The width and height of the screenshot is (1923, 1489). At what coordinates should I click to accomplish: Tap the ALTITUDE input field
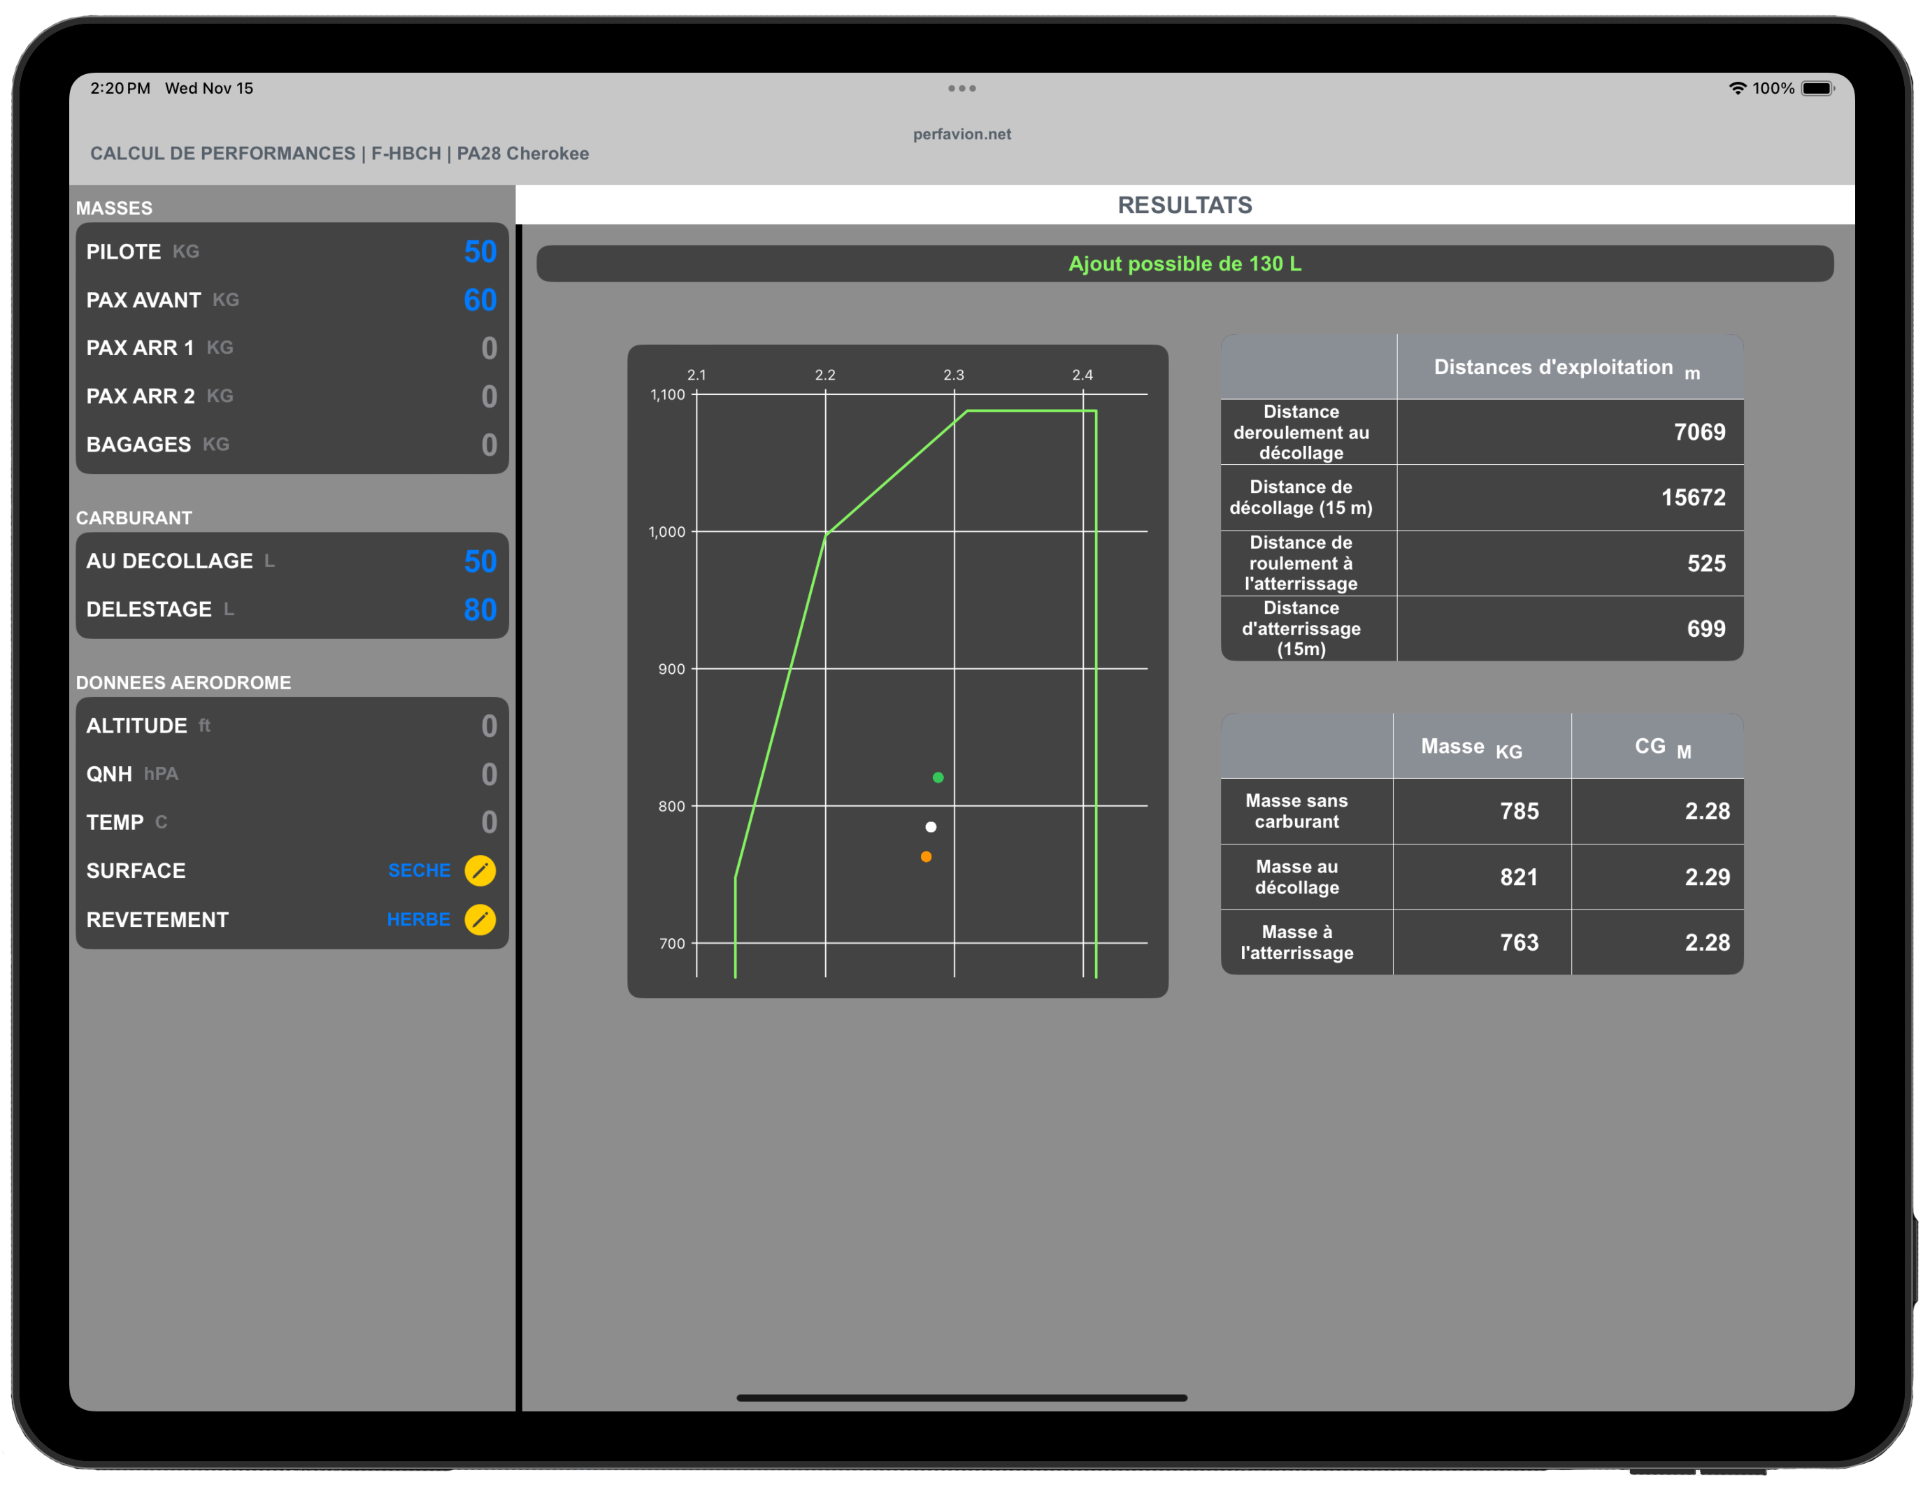[489, 726]
